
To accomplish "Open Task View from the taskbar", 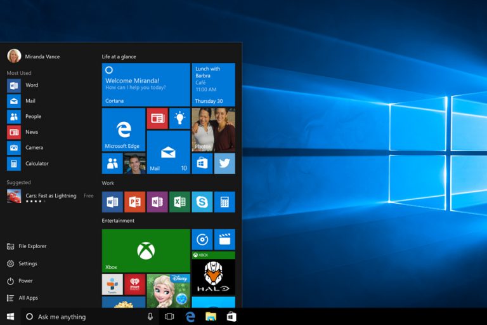I will (169, 316).
